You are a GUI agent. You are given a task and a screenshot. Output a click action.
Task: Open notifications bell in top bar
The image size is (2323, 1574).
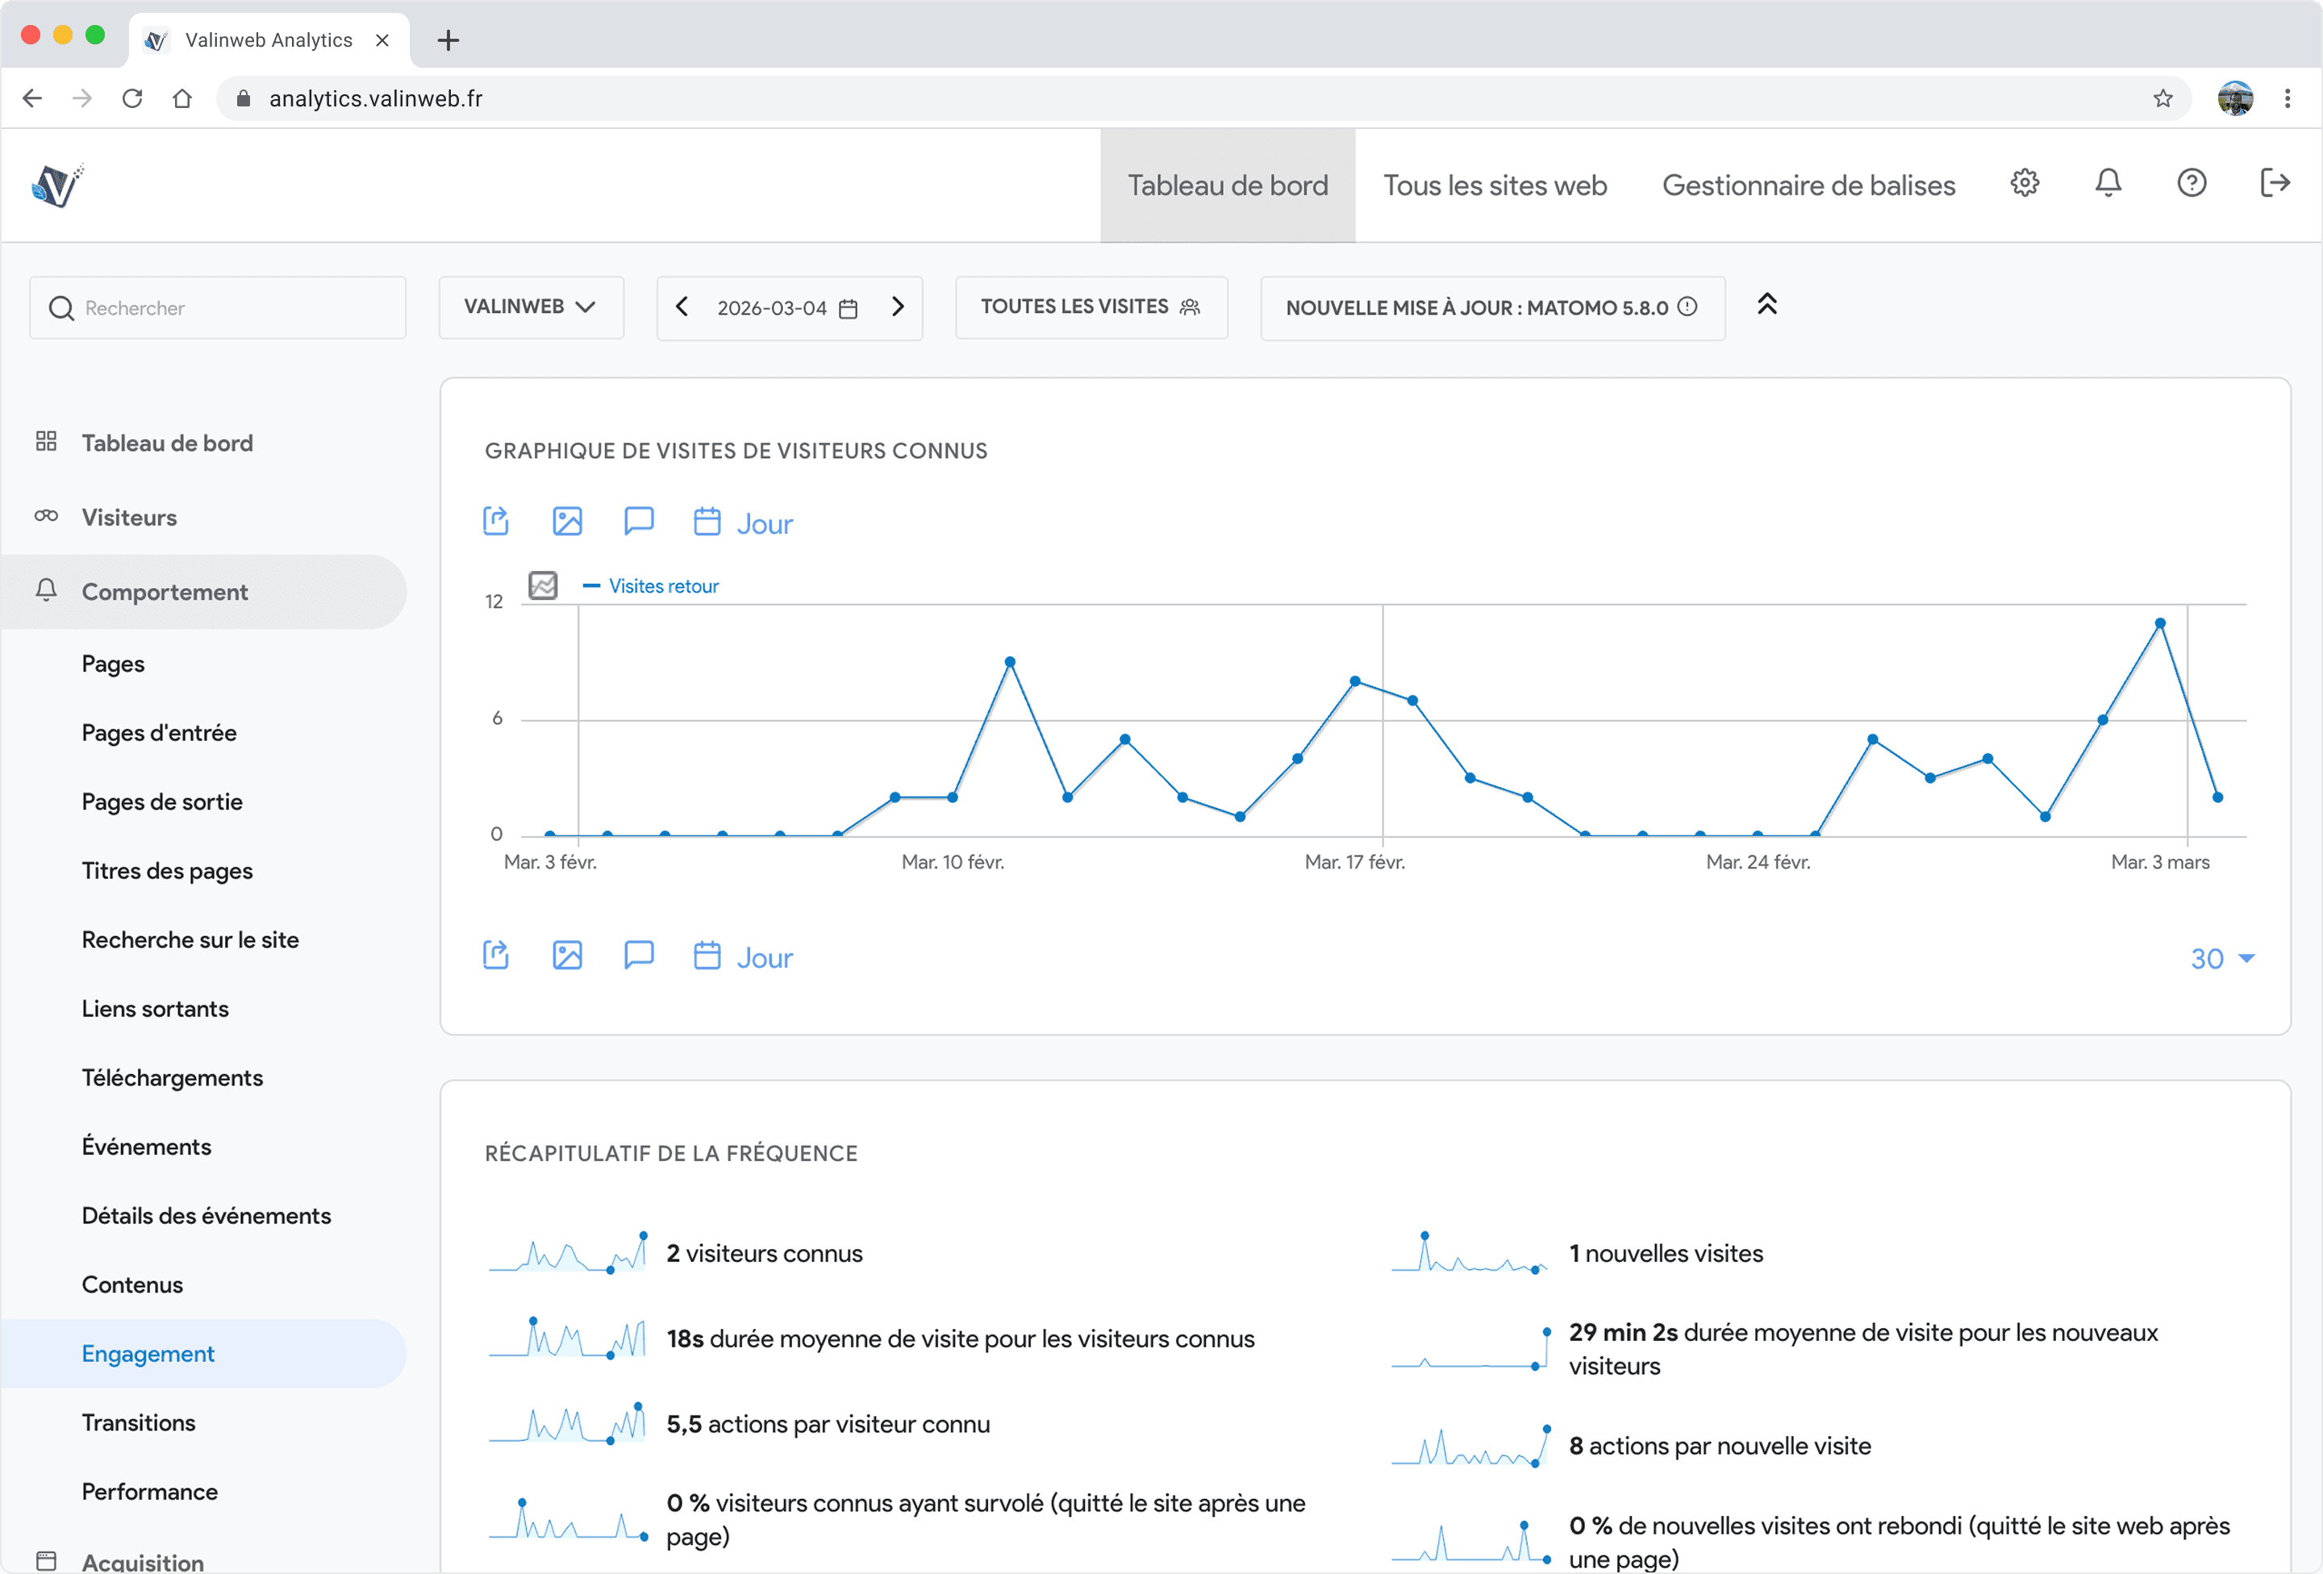(x=2108, y=184)
